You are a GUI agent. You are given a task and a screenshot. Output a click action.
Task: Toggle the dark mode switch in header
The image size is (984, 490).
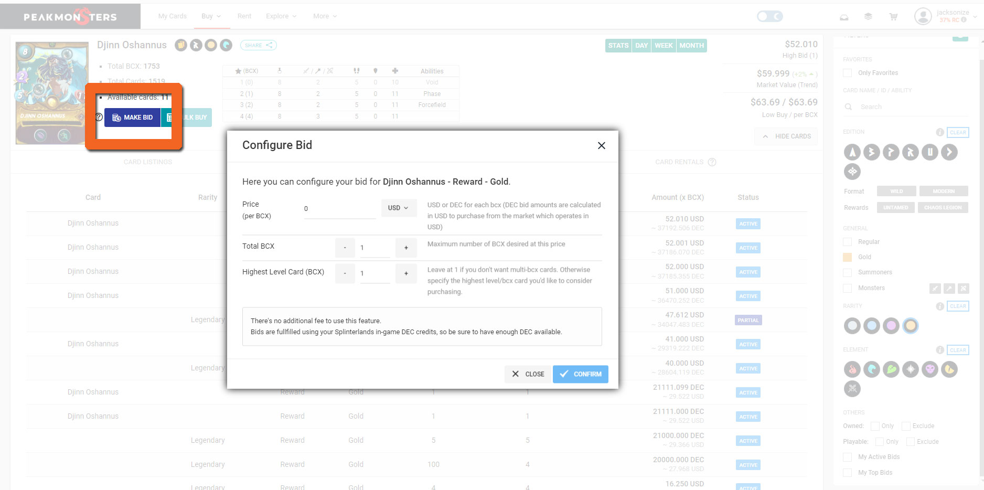click(x=769, y=16)
